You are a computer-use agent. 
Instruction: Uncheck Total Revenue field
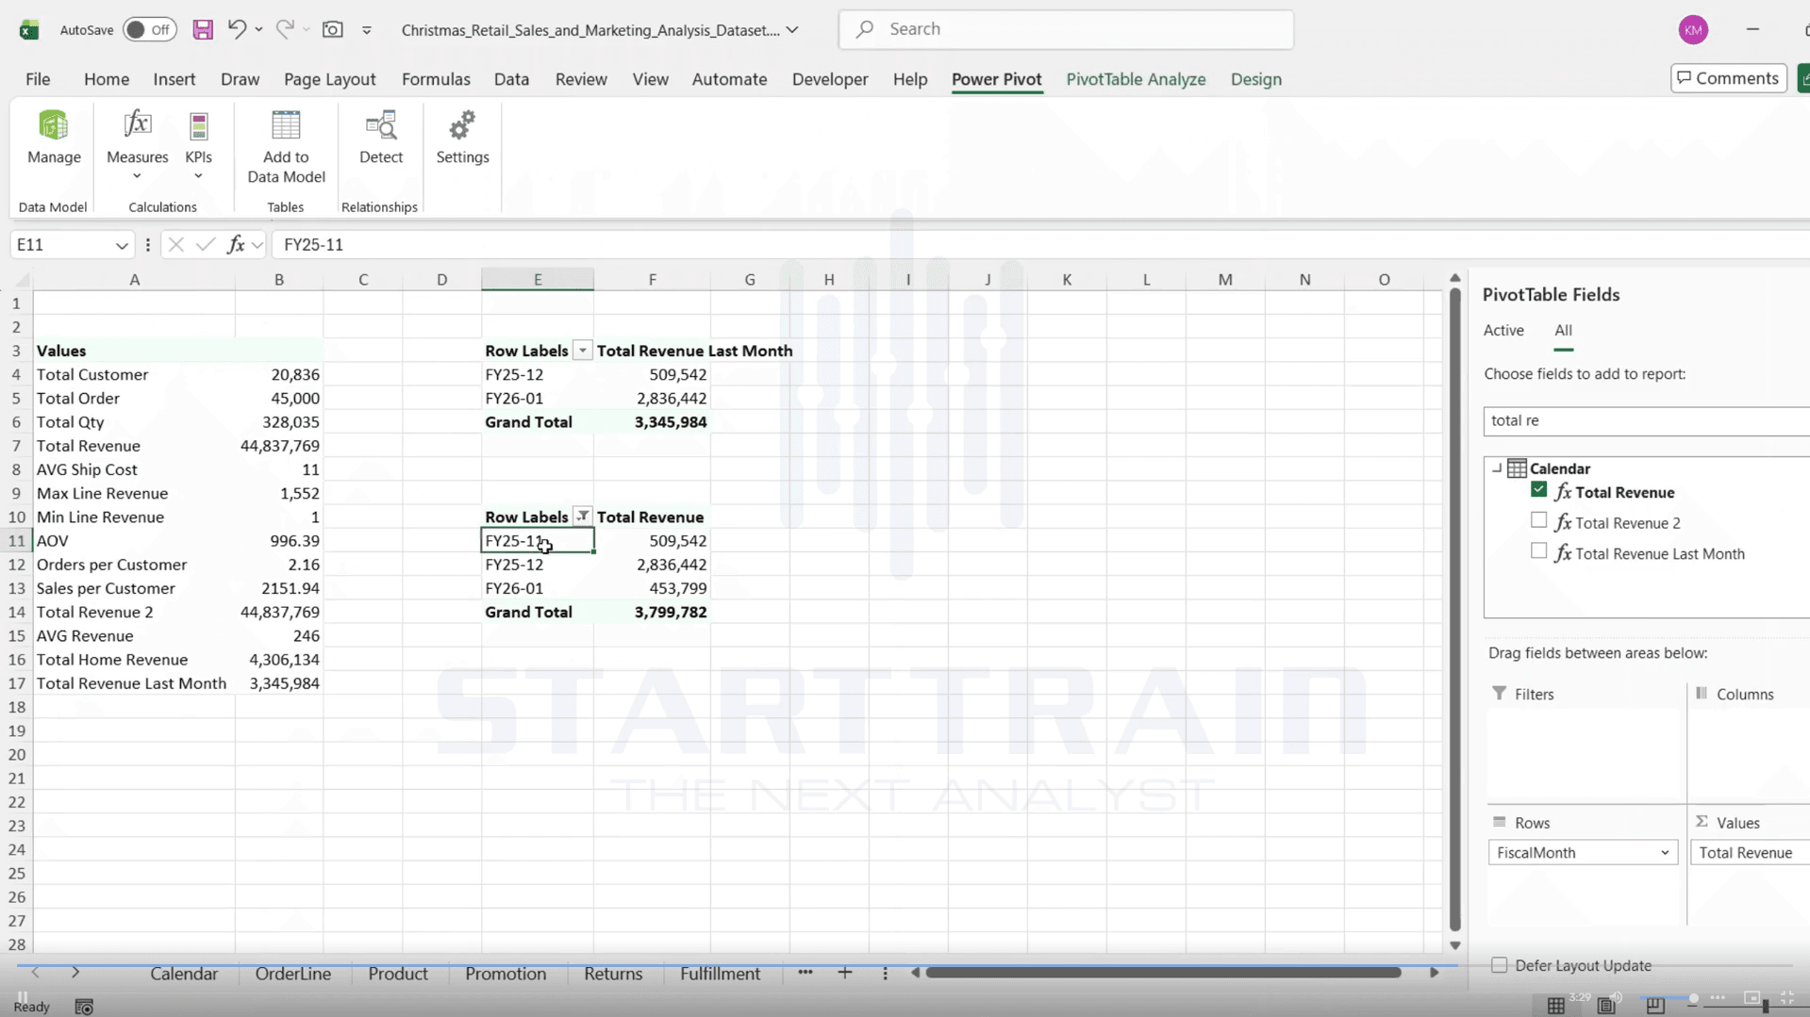pyautogui.click(x=1538, y=490)
